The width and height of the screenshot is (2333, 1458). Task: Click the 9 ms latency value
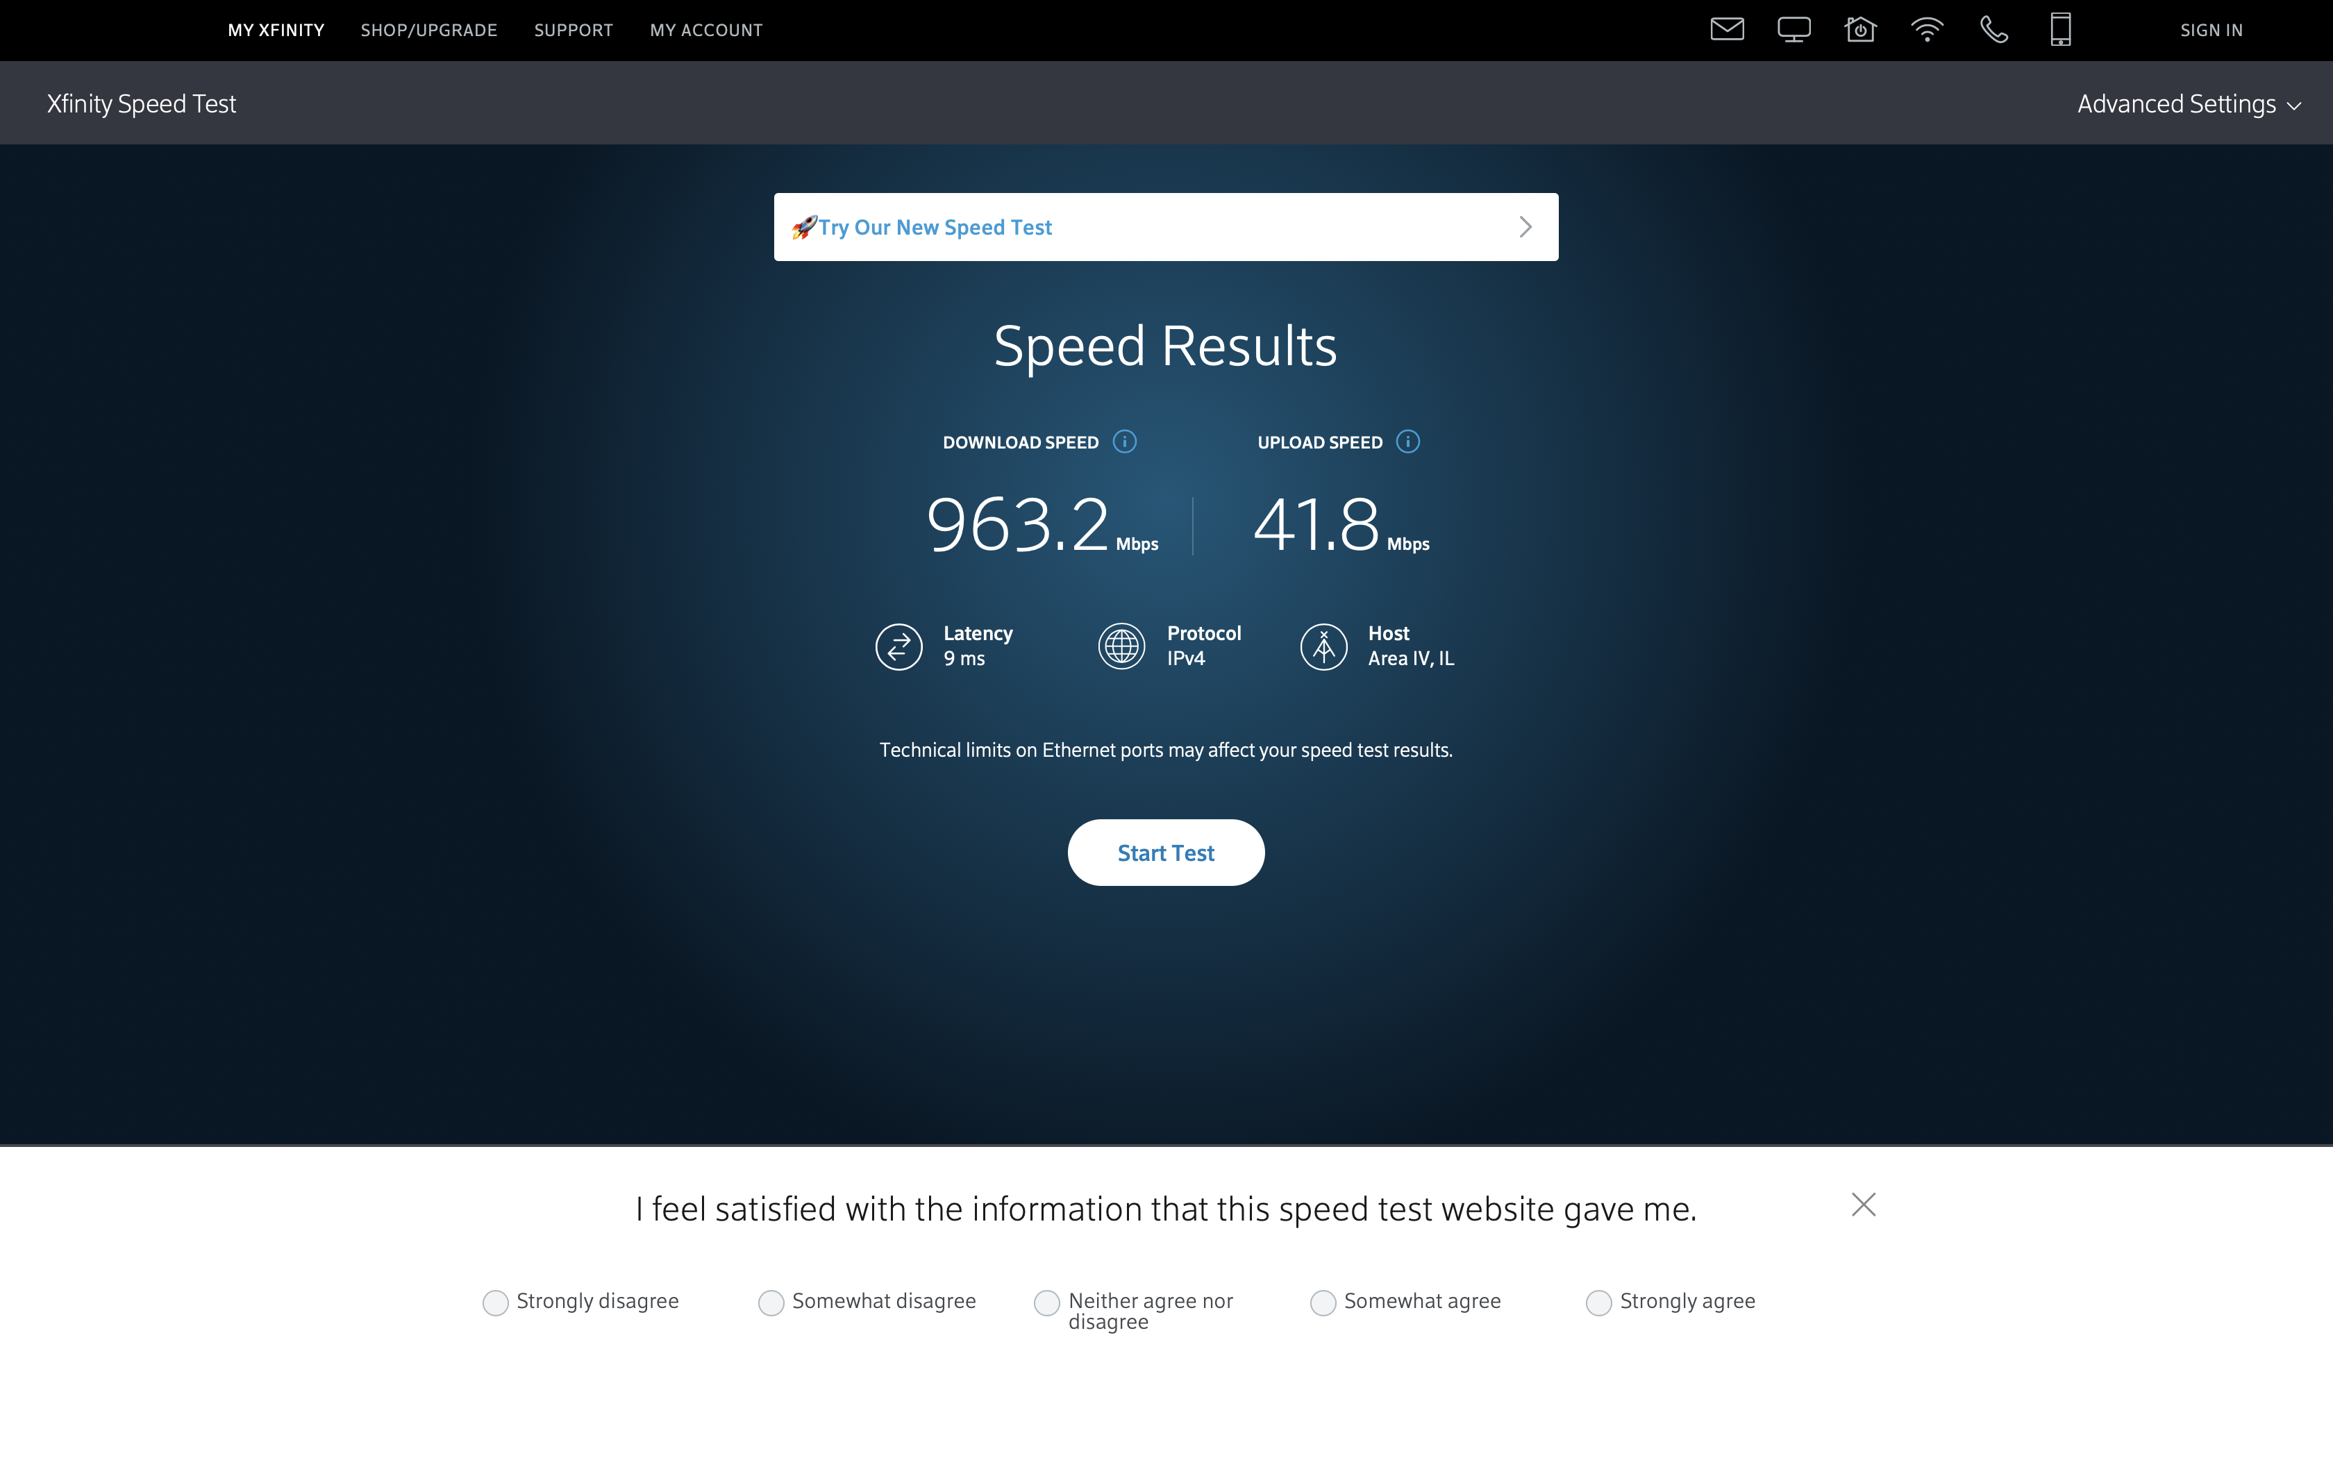(x=964, y=659)
